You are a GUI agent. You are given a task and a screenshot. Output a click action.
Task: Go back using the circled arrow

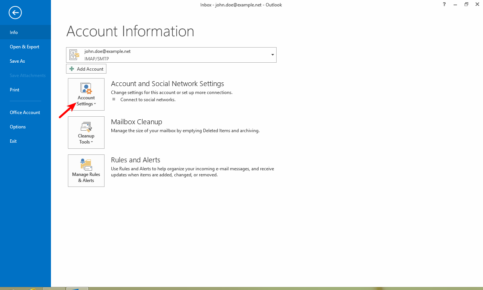pyautogui.click(x=15, y=13)
